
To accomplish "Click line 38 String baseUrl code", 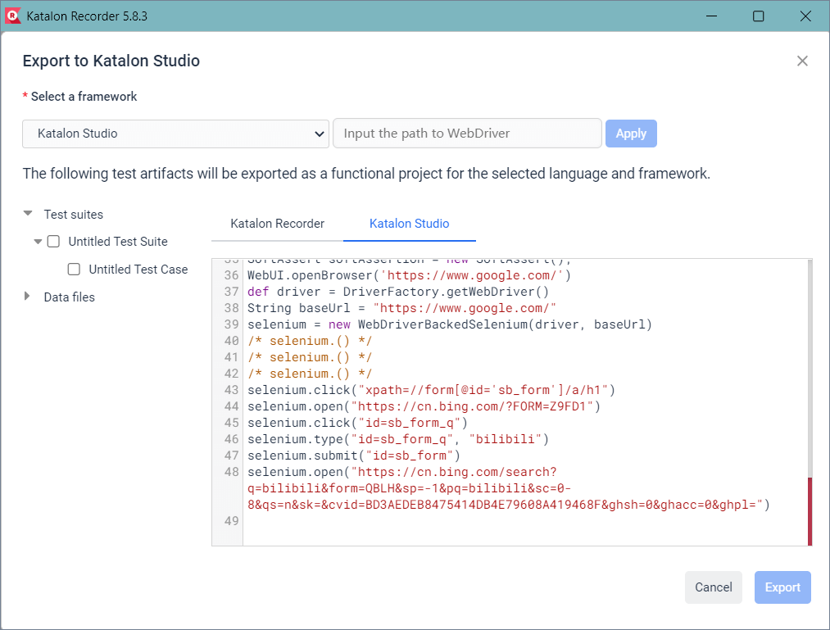I will [401, 308].
